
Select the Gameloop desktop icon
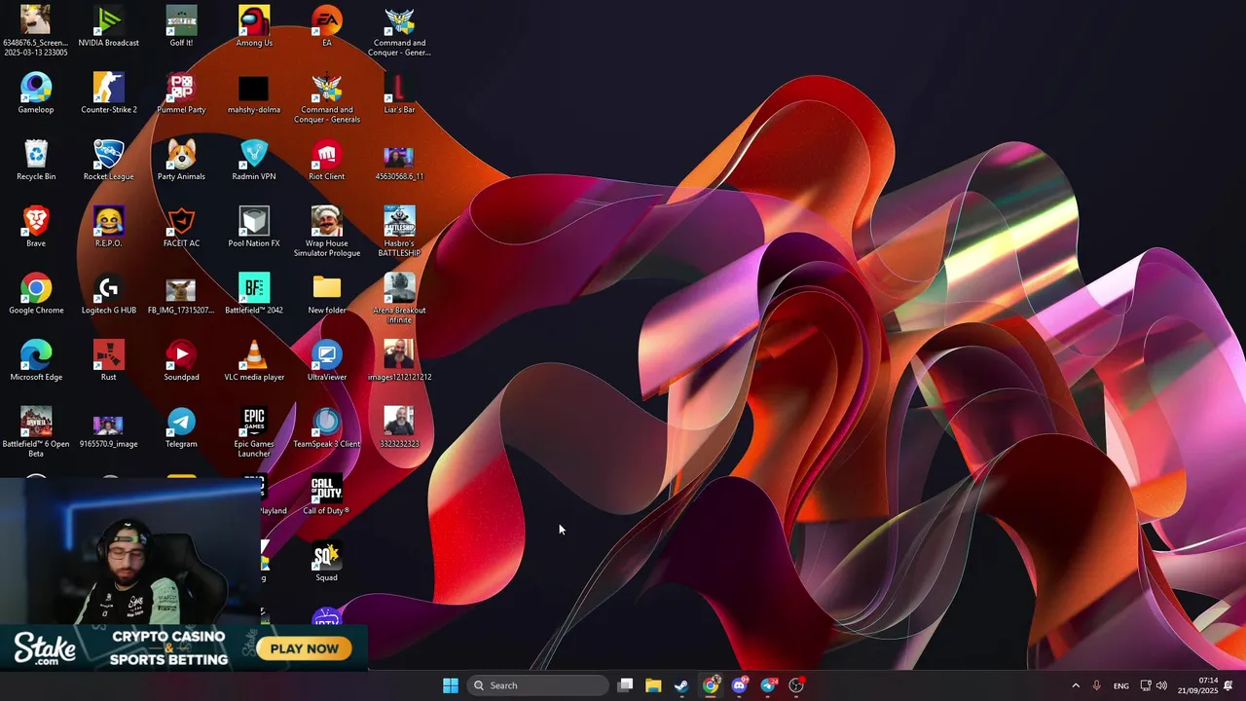[x=36, y=94]
